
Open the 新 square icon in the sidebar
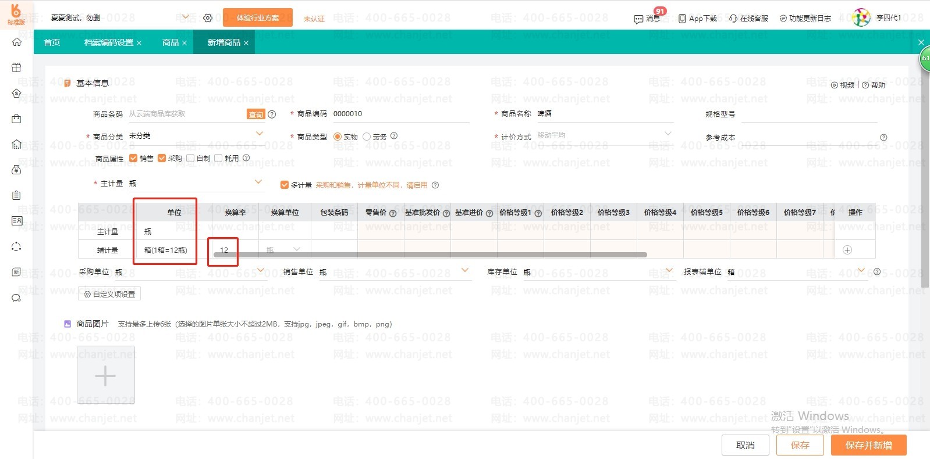pyautogui.click(x=16, y=272)
